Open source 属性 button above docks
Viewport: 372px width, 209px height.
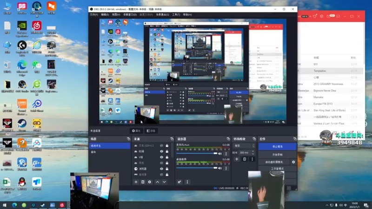pyautogui.click(x=136, y=131)
